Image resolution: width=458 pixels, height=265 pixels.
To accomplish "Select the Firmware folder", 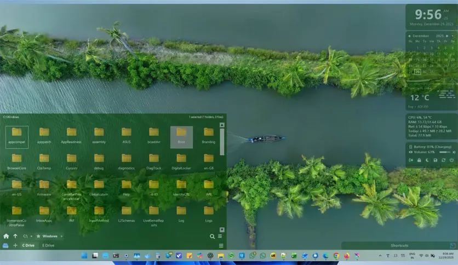I will pyautogui.click(x=44, y=188).
